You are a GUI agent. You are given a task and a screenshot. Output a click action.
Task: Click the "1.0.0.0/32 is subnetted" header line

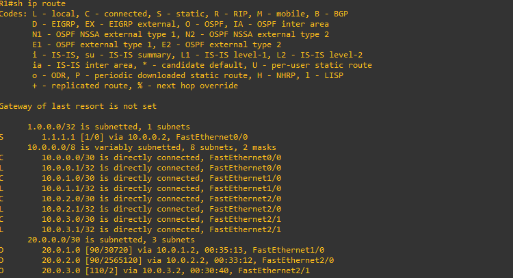[108, 127]
